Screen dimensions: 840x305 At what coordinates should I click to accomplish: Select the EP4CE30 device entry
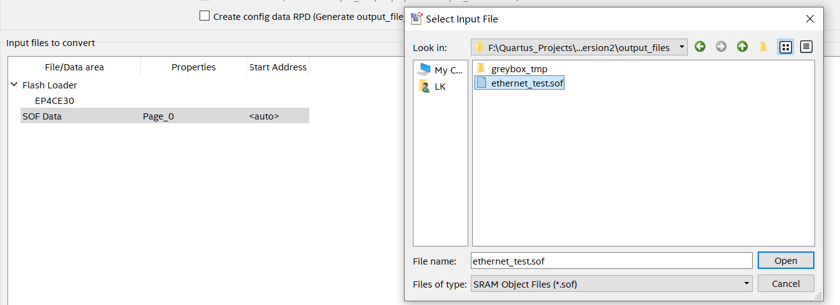click(x=55, y=101)
